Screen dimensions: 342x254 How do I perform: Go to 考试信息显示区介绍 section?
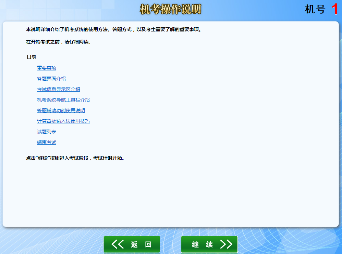tap(59, 89)
